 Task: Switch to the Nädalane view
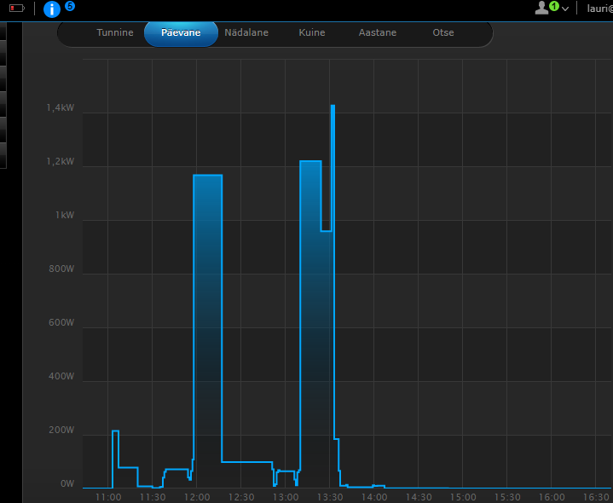246,33
